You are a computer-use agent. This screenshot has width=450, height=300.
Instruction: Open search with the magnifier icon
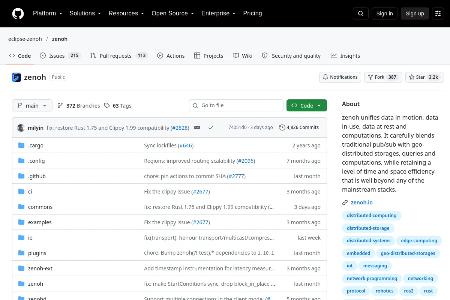[x=361, y=13]
